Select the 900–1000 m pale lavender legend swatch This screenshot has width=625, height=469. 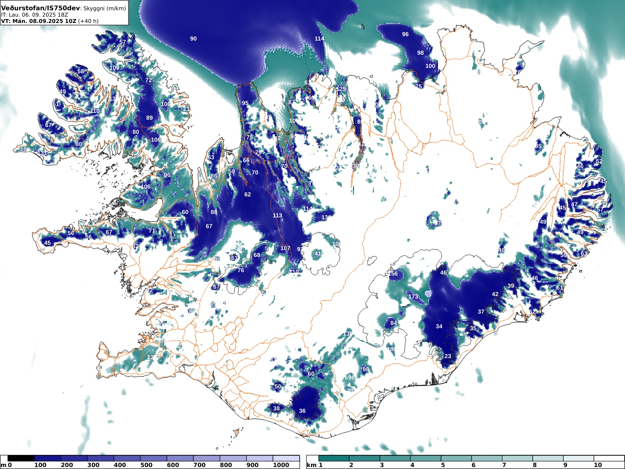259,458
